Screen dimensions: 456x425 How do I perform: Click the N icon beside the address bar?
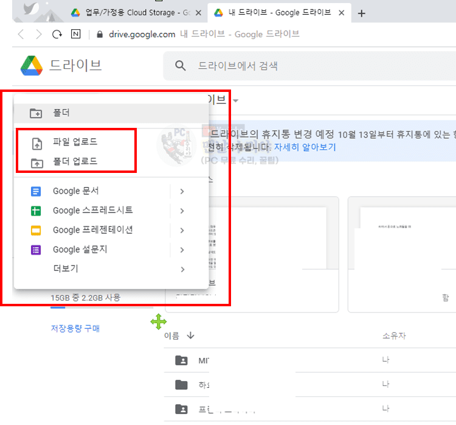[75, 34]
